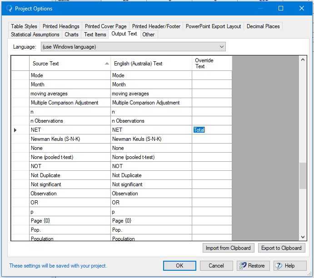Select the Printed Header/Footer tab
The image size is (314, 278).
156,26
